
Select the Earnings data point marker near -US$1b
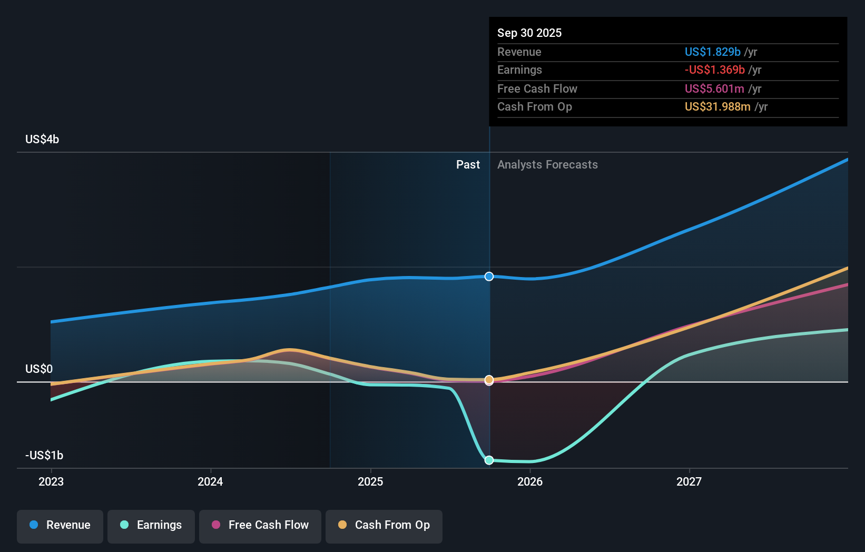coord(489,460)
